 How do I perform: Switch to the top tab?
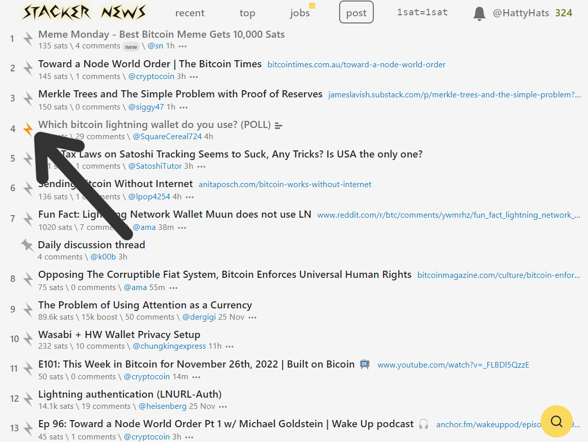pyautogui.click(x=247, y=13)
